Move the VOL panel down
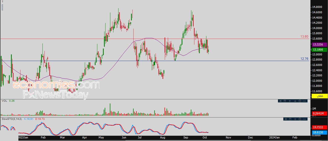 click(295, 101)
